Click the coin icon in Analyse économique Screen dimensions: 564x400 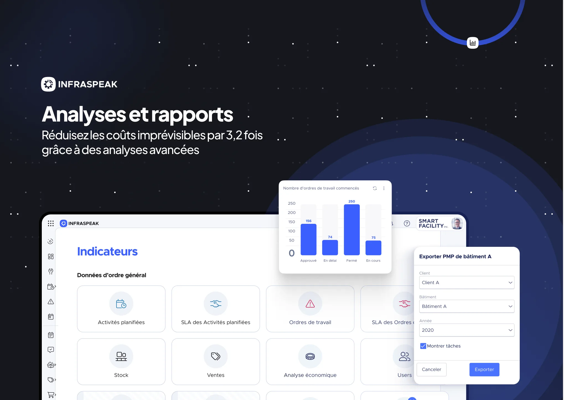[x=310, y=356]
